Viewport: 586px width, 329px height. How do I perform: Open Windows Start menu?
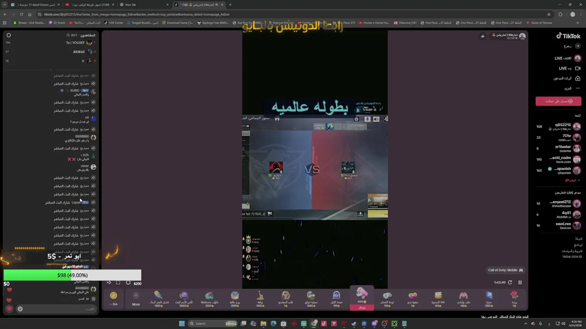[x=182, y=324]
